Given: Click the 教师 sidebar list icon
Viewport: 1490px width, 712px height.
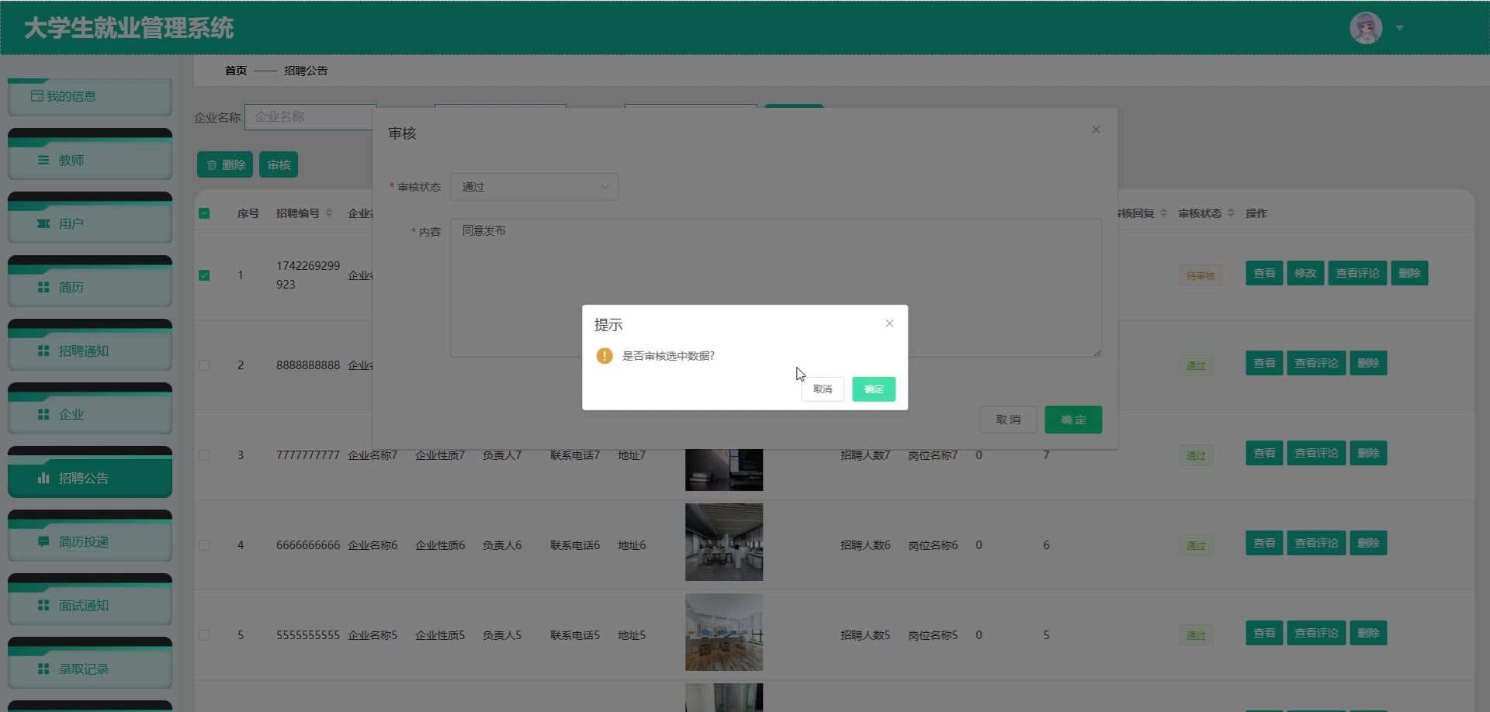Looking at the screenshot, I should click(43, 160).
